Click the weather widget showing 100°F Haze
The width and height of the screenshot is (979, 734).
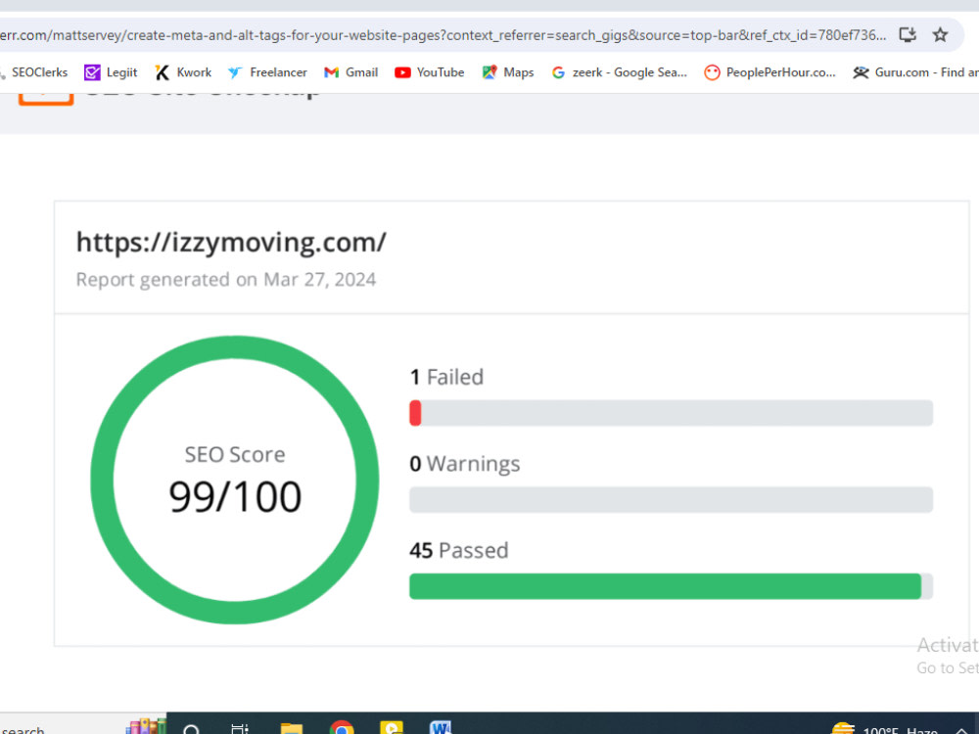(x=885, y=729)
